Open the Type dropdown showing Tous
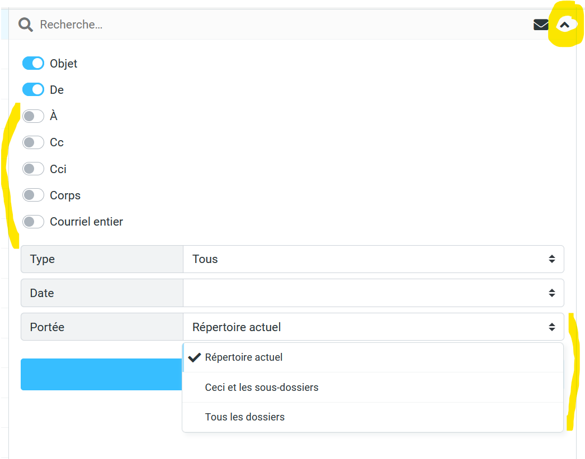This screenshot has width=585, height=459. tap(373, 259)
